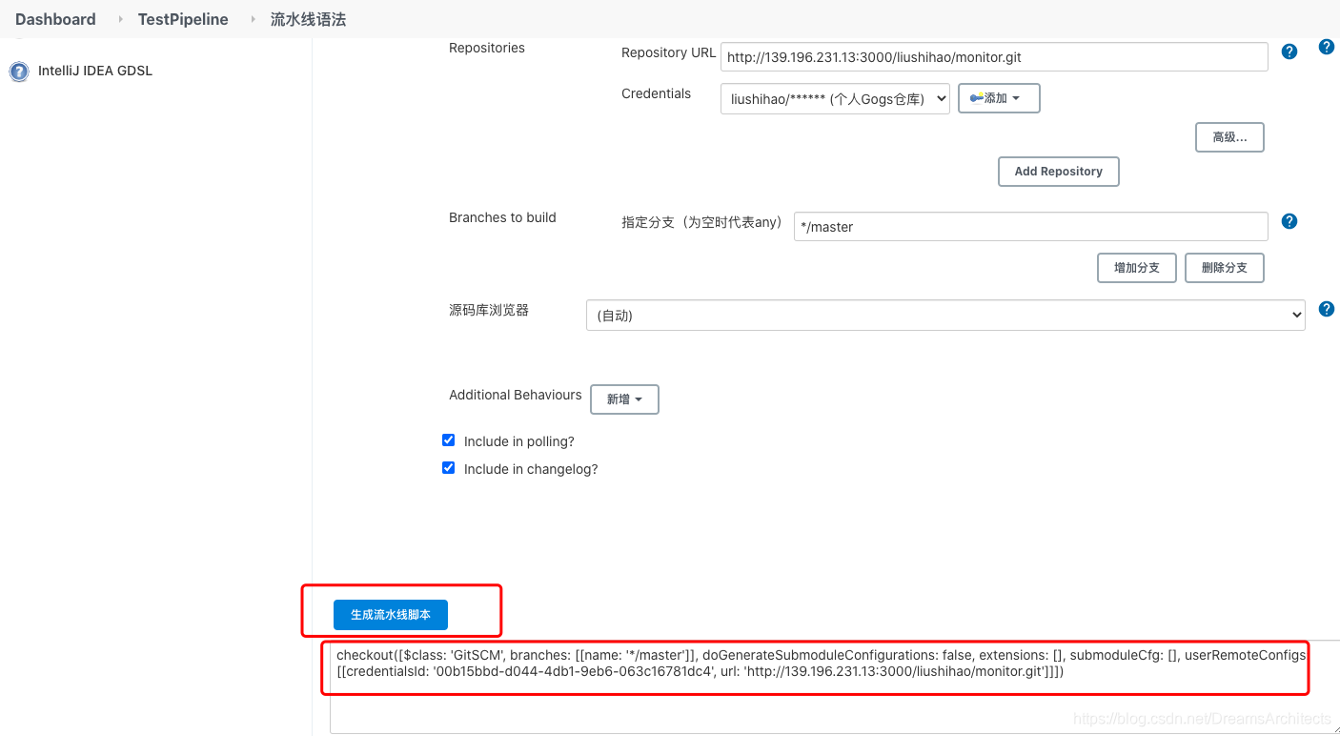Open the IntelliJ IDEA GDSL help icon
1340x736 pixels.
coord(19,72)
